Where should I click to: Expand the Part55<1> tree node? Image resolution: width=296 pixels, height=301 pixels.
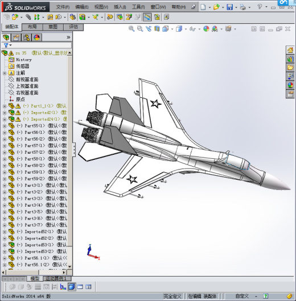tap(5, 126)
